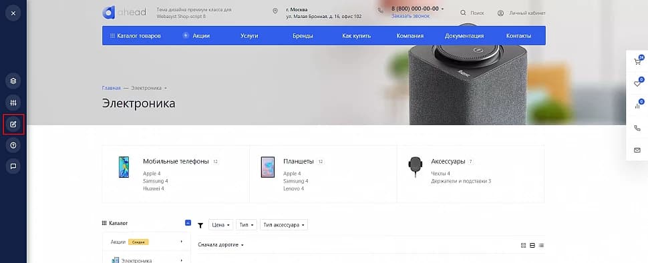
Task: Open Чехлы 4 subcategory
Action: [x=440, y=174]
